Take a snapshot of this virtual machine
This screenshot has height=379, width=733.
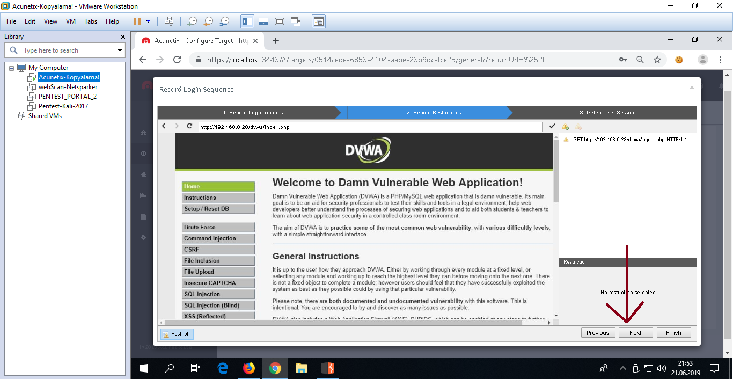tap(192, 21)
